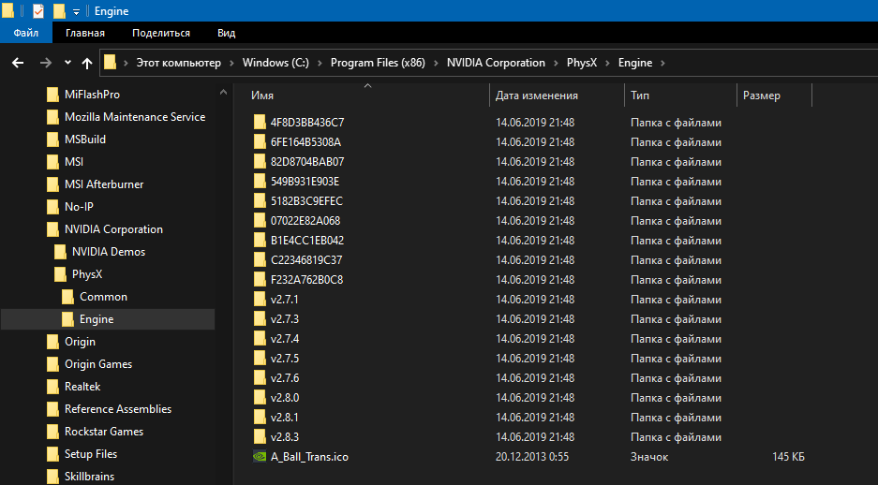Click the v2.7.5 folder icon
The width and height of the screenshot is (878, 485).
[x=260, y=358]
